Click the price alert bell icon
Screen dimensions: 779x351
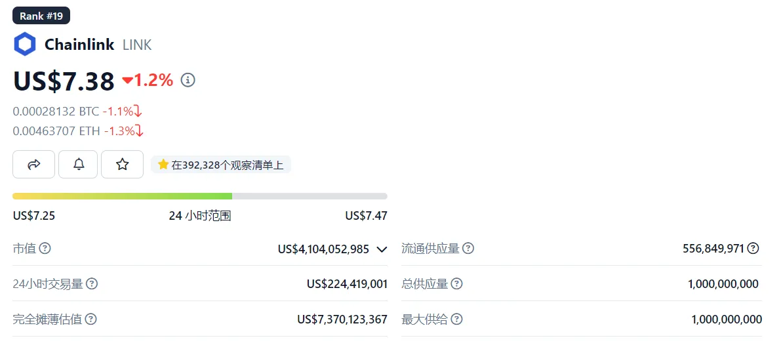coord(78,164)
